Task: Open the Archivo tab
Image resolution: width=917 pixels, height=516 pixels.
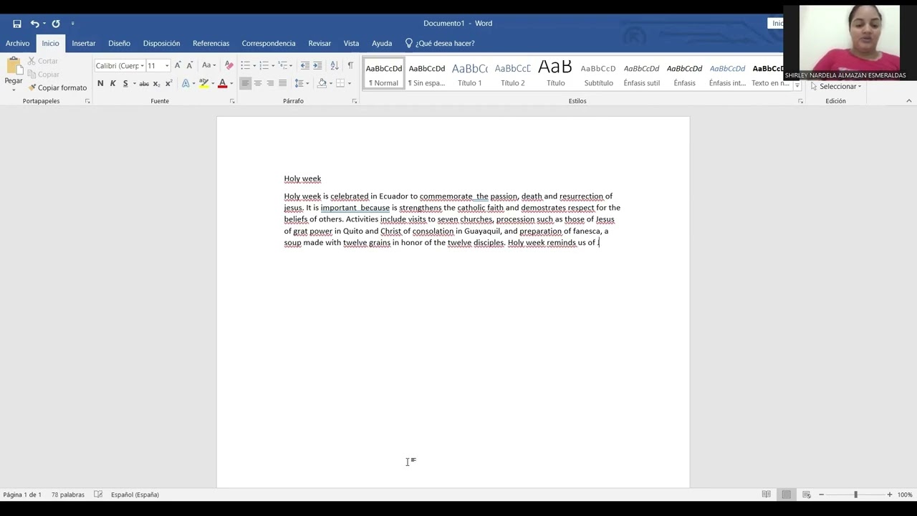Action: (x=18, y=44)
